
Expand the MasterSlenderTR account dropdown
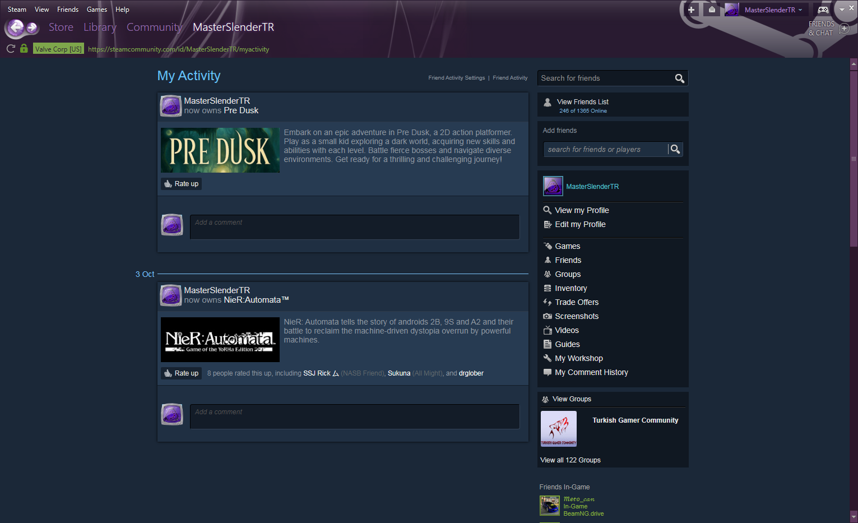(773, 10)
